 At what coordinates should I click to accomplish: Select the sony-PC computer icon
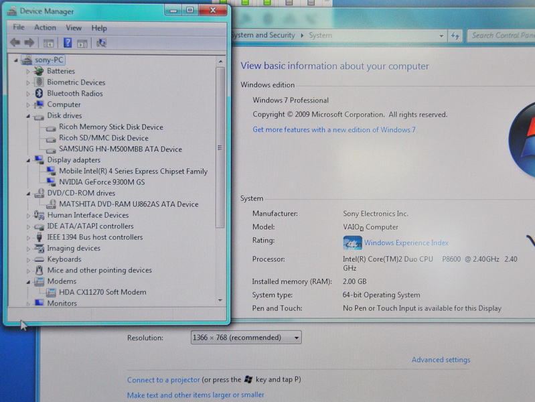(x=27, y=60)
